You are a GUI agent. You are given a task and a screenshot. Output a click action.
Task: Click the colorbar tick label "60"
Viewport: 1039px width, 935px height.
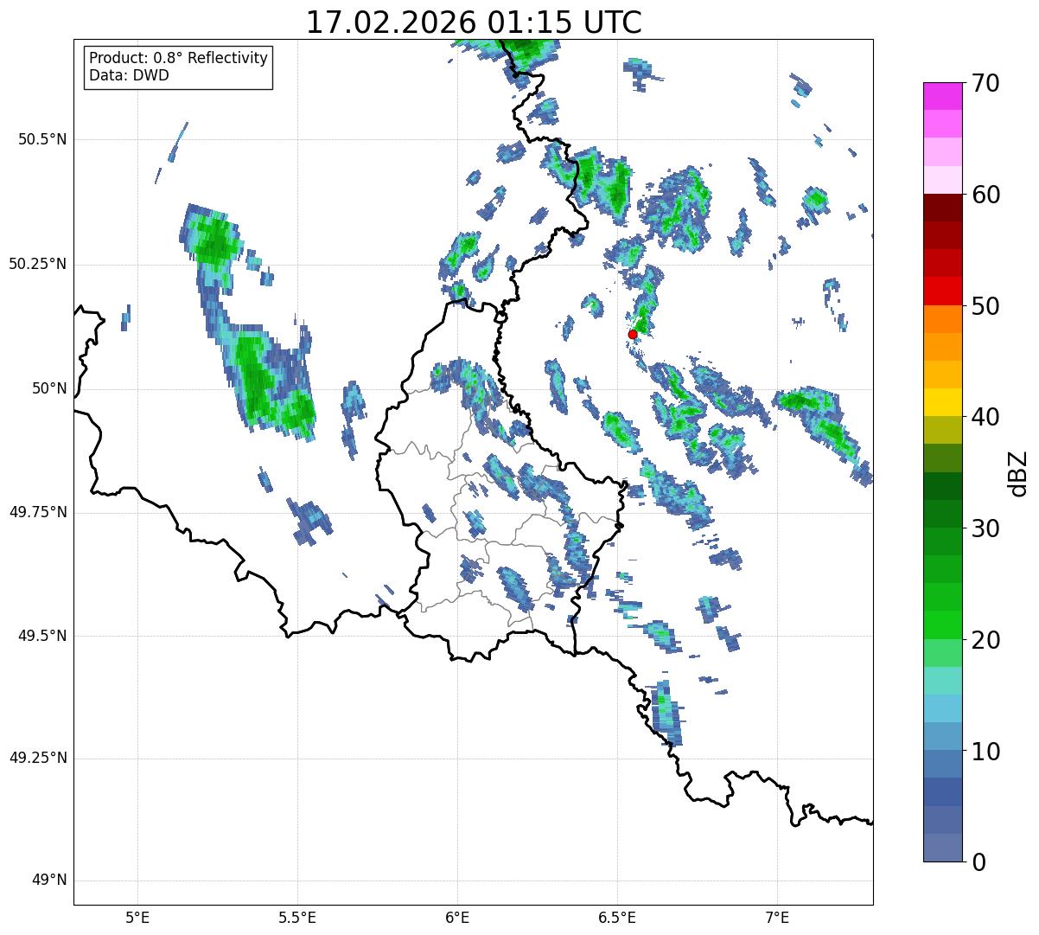pyautogui.click(x=985, y=195)
